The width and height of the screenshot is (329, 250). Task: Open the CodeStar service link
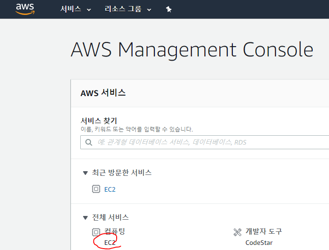(x=259, y=243)
